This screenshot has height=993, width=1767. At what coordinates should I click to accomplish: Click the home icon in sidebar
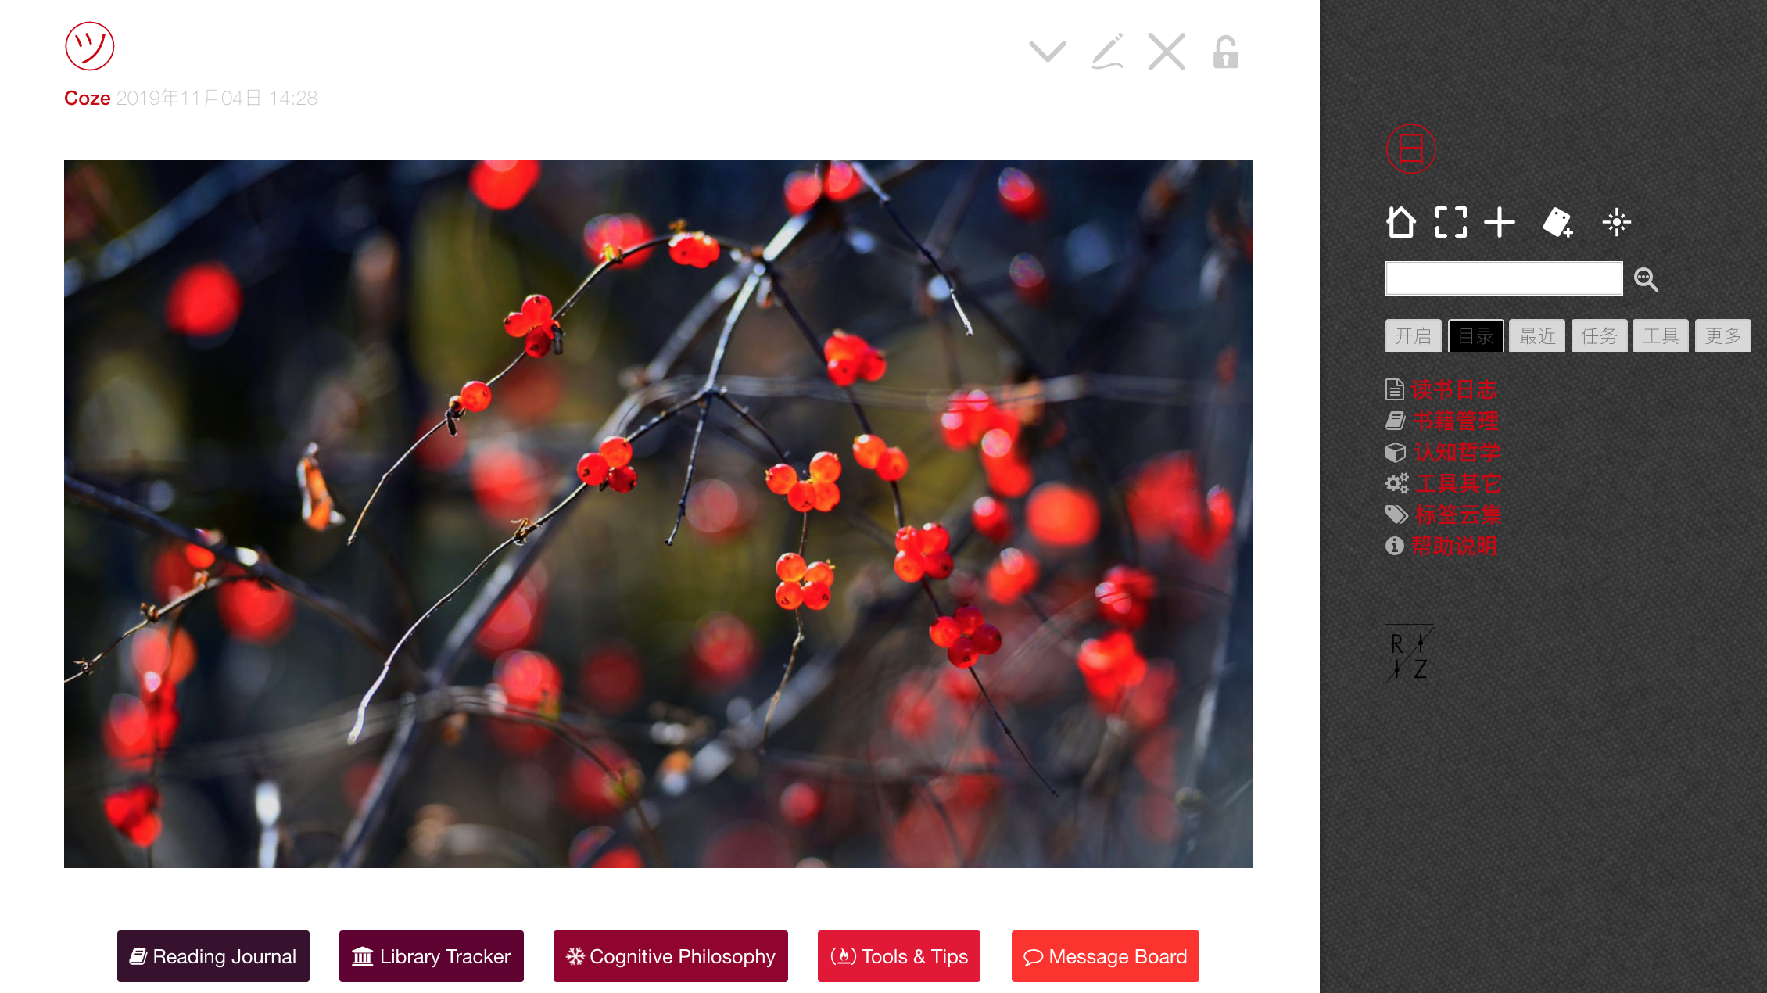click(x=1400, y=222)
